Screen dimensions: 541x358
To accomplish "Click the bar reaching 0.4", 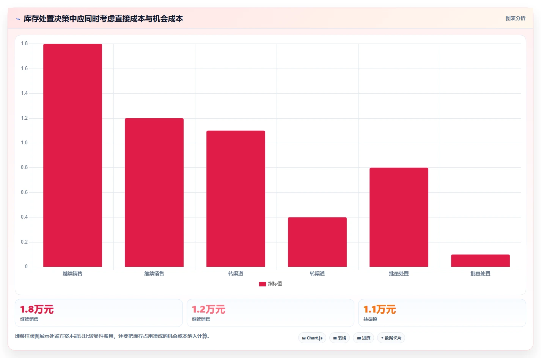I will 317,242.
